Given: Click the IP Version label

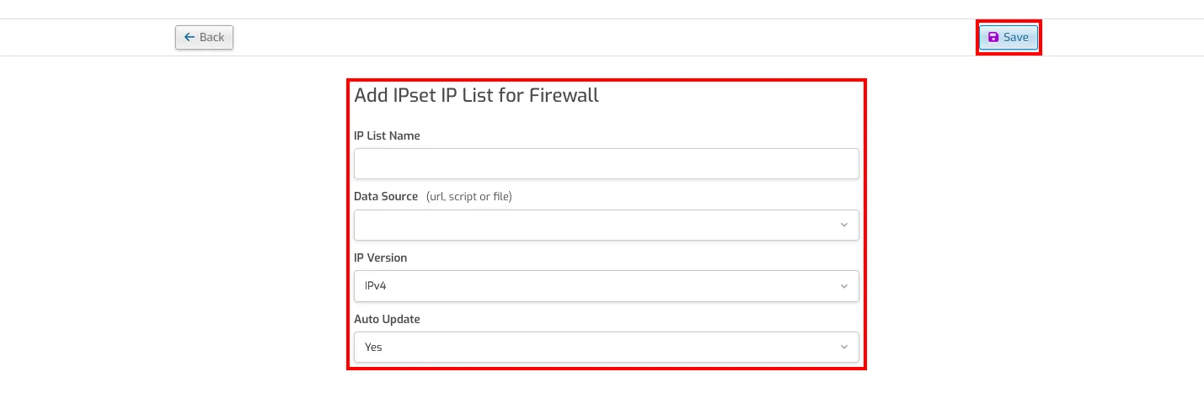Looking at the screenshot, I should (x=380, y=258).
